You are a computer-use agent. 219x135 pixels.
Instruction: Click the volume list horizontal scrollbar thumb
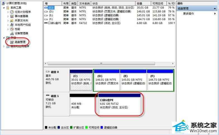coord(101,63)
